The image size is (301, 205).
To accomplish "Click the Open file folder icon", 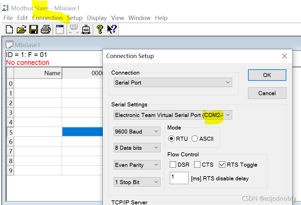I will (21, 29).
